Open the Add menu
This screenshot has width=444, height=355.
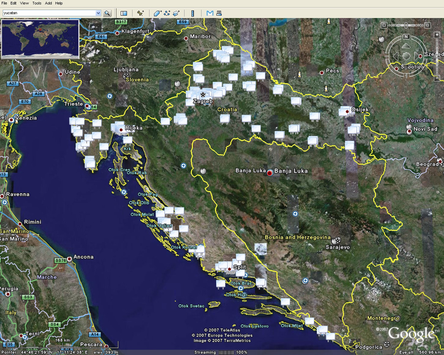[49, 3]
